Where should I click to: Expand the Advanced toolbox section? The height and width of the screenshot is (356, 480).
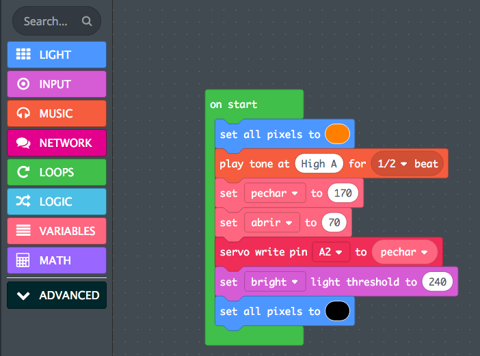[57, 295]
